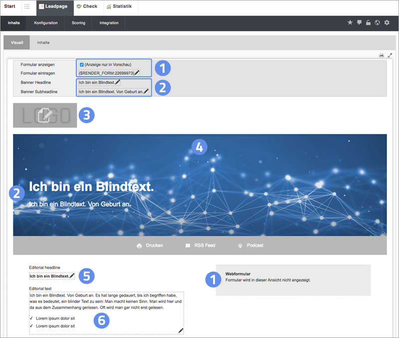Click the unlock padlock icon
Viewport: 399px width, 338px height.
[x=368, y=23]
